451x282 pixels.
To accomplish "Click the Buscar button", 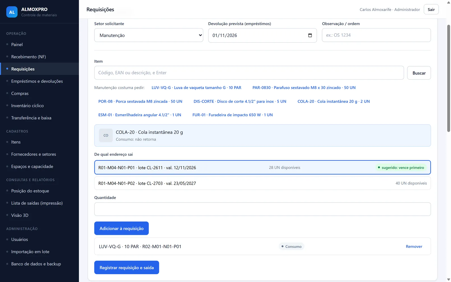I will (x=419, y=73).
